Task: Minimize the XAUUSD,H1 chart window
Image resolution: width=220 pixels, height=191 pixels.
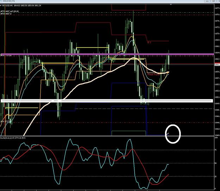Action: point(207,1)
